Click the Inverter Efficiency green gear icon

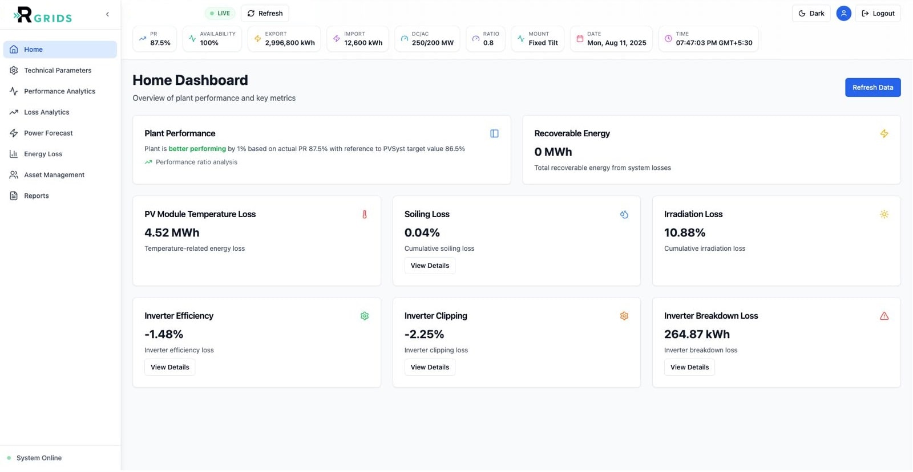[365, 316]
